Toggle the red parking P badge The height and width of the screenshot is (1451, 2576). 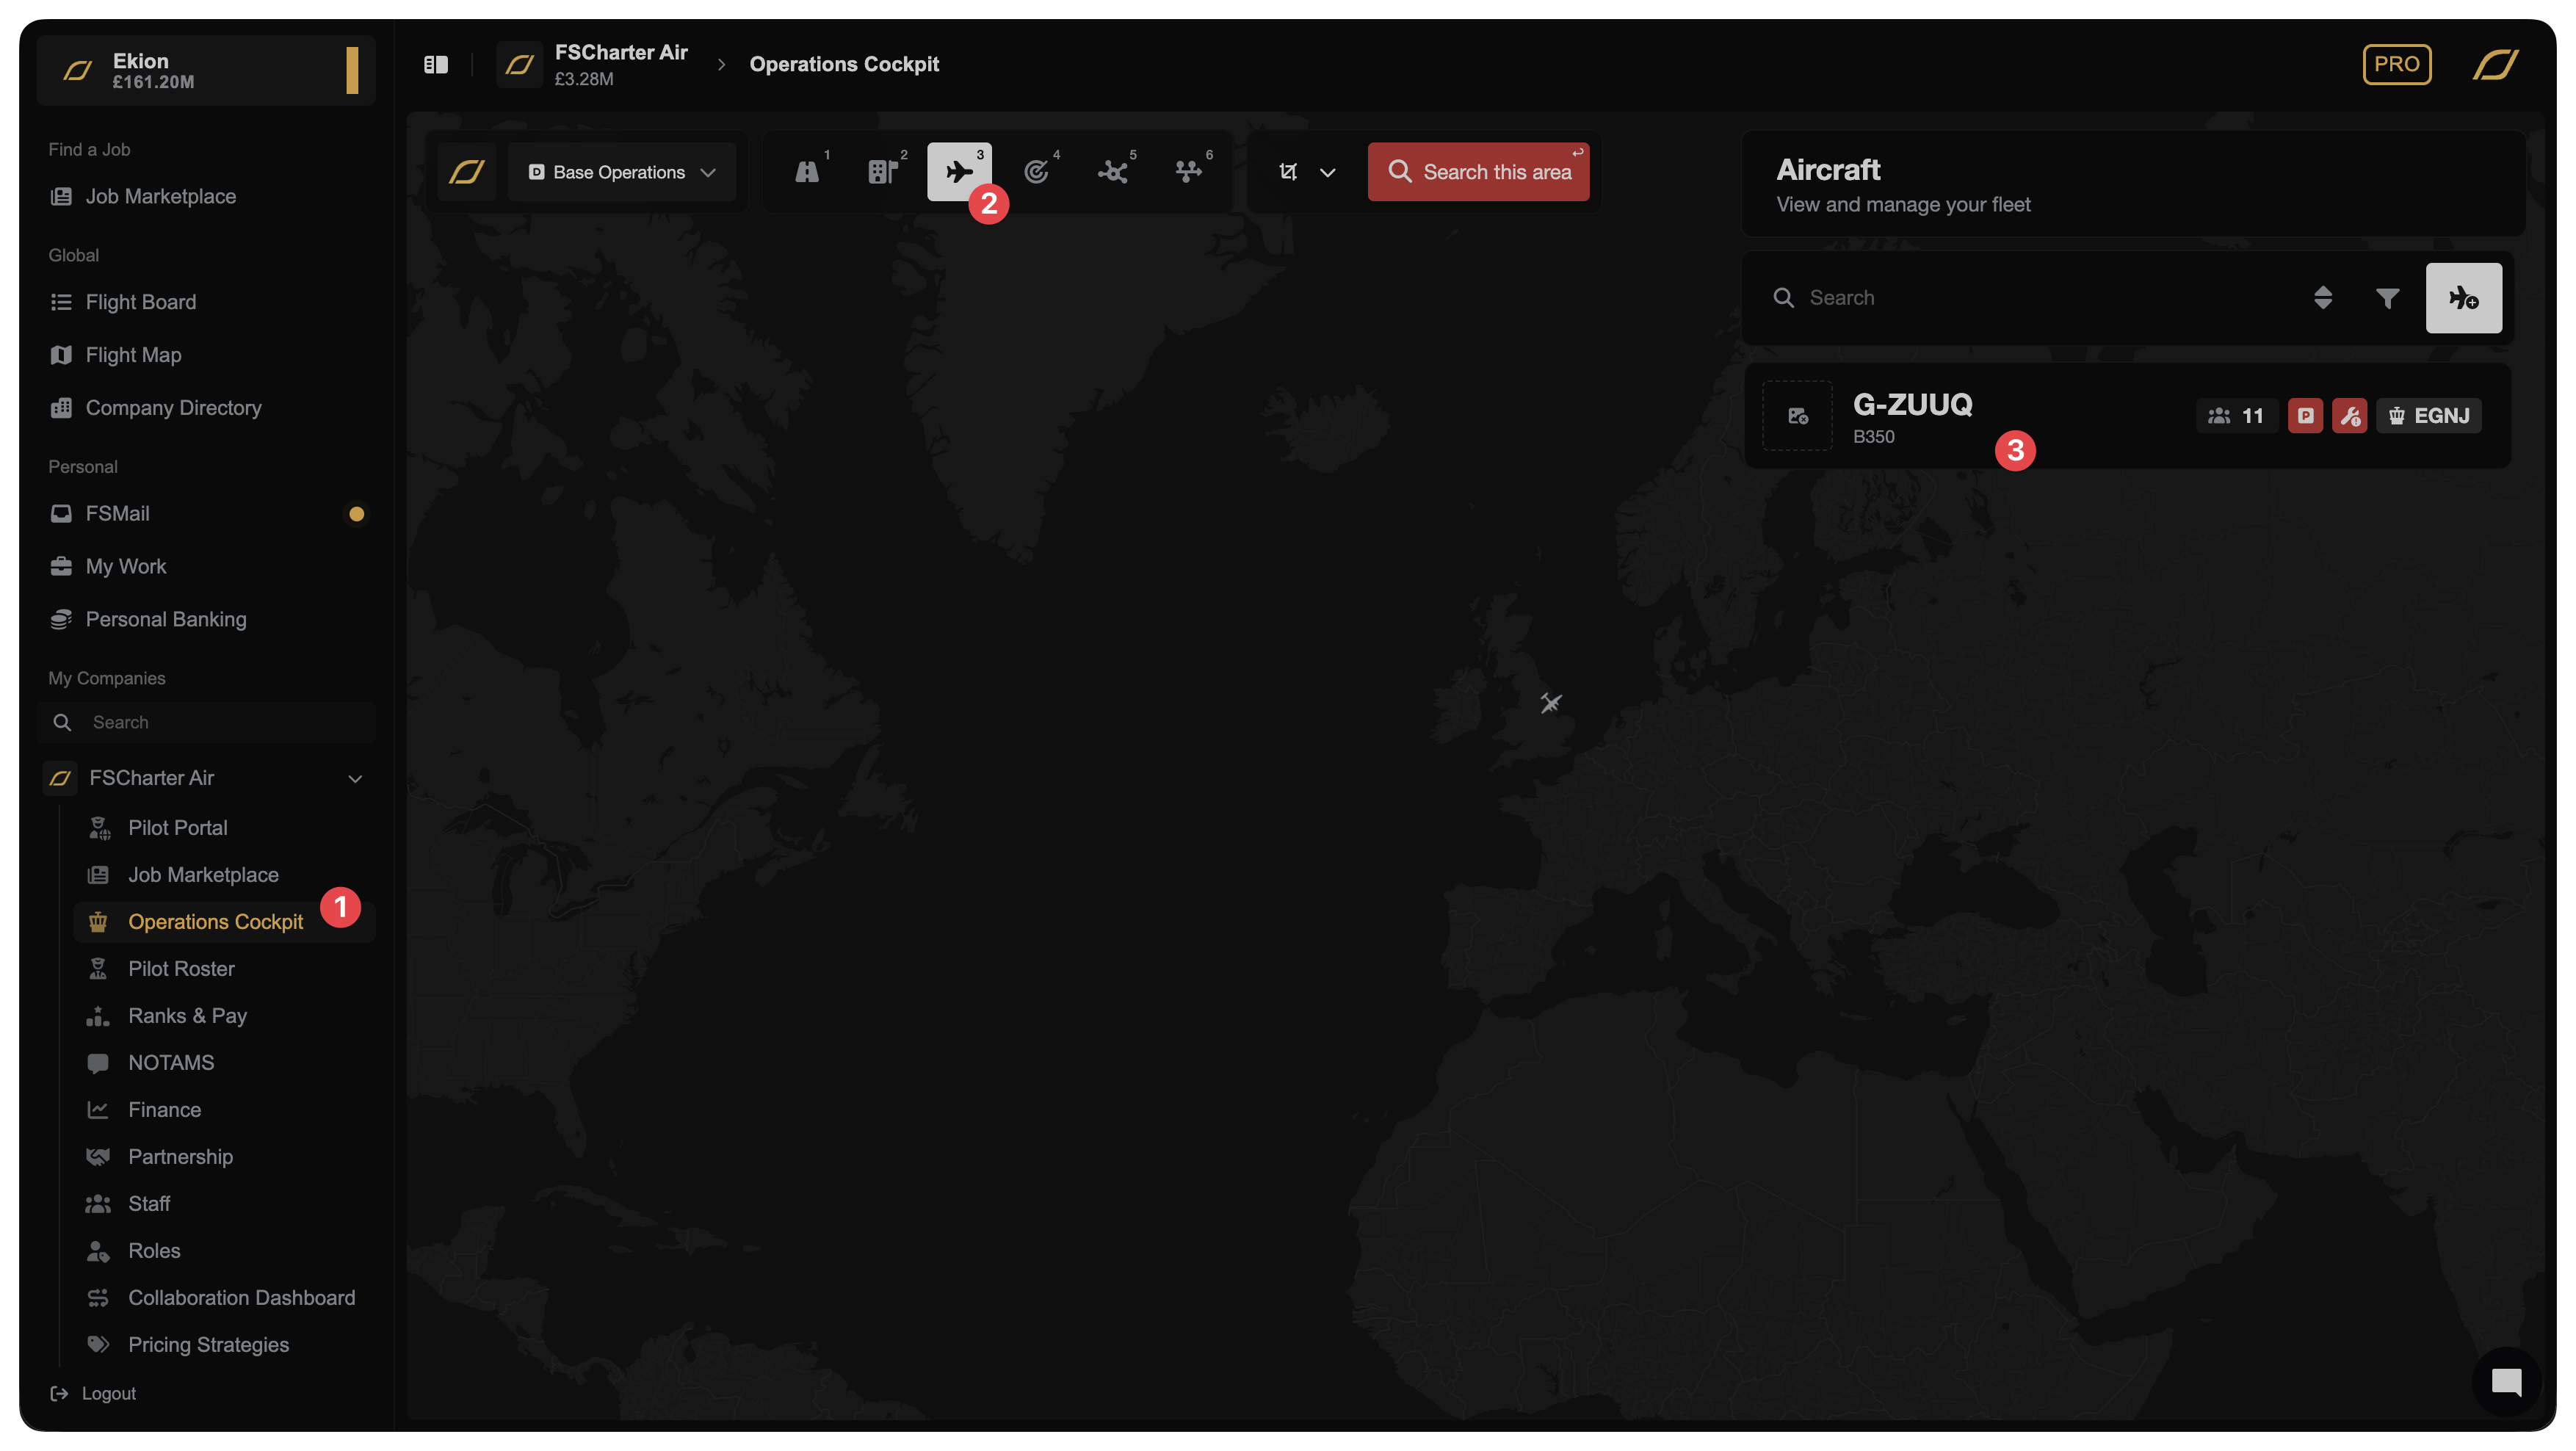pos(2305,416)
